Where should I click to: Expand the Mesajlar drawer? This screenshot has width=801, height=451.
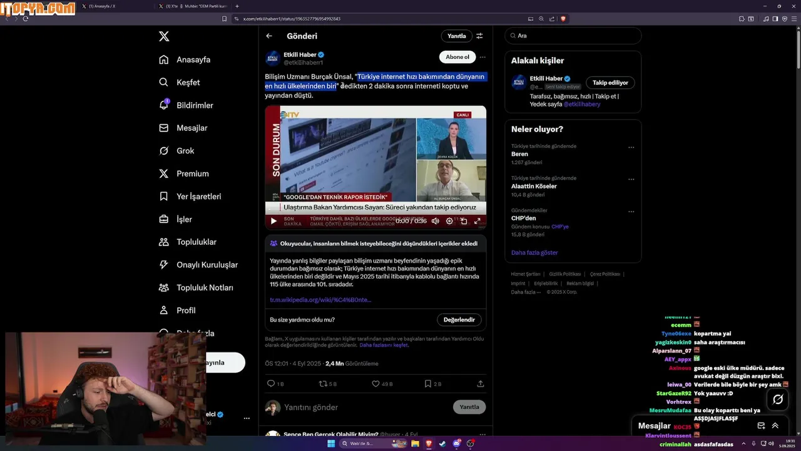775,425
